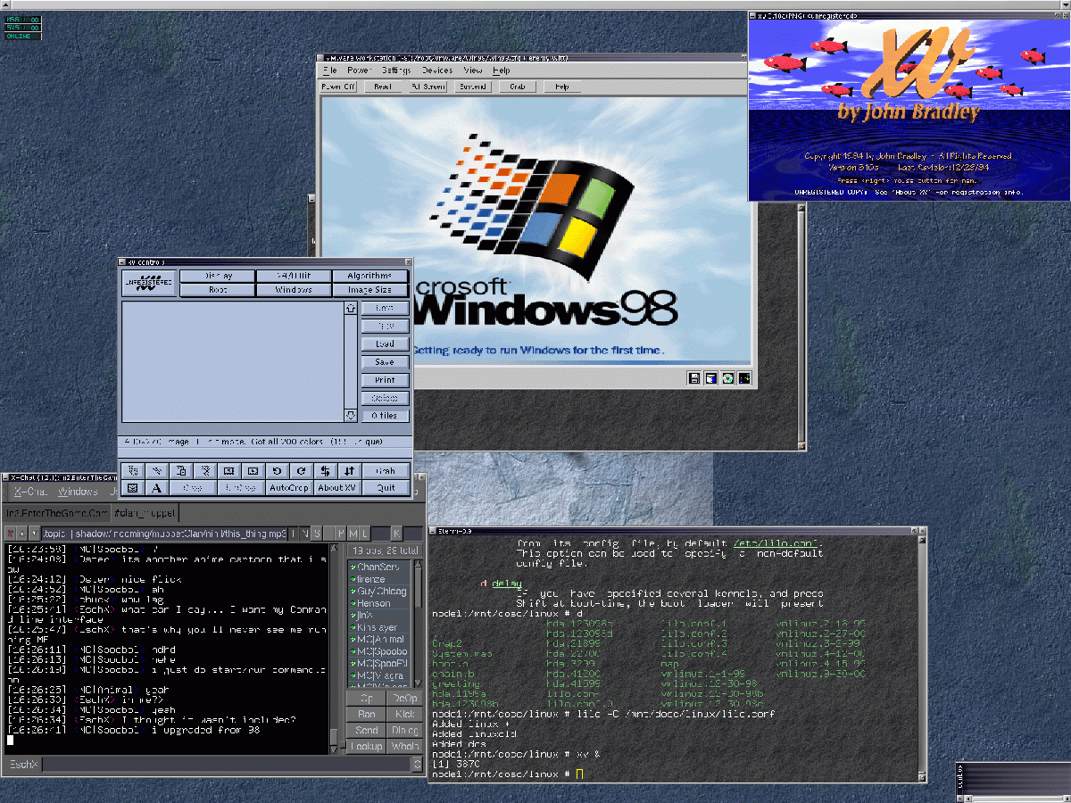Click the clipboard paste icon in xv controls

click(180, 470)
